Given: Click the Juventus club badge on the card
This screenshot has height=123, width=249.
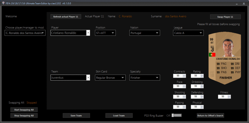Looking at the screenshot, I should 212,49.
